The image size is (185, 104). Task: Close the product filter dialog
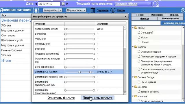pyautogui.click(x=125, y=16)
